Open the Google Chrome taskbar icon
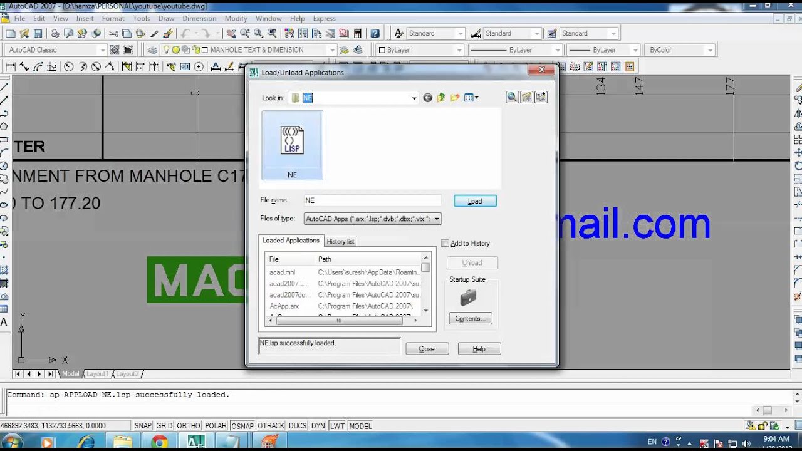The image size is (802, 451). [x=159, y=442]
